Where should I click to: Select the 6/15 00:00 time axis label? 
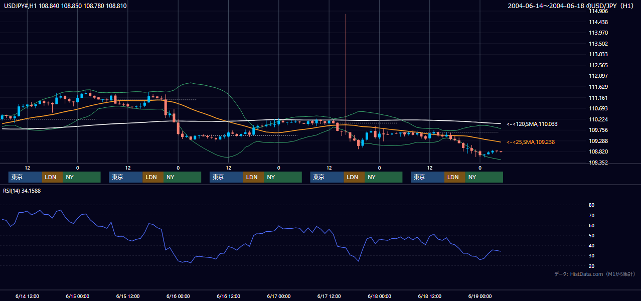[77, 296]
